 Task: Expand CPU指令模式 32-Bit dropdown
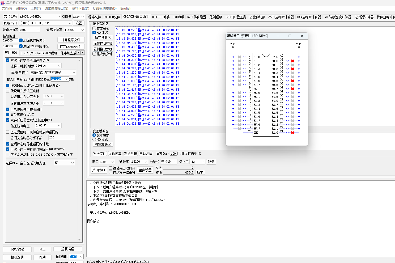[x=48, y=66]
